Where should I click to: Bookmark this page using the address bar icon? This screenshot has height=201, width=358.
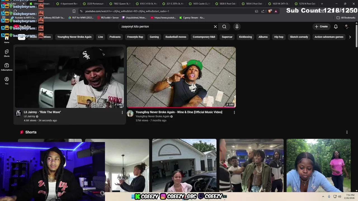click(74, 11)
